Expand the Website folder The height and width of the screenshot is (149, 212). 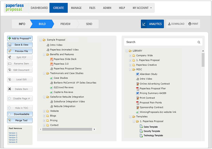pyautogui.click(x=44, y=111)
